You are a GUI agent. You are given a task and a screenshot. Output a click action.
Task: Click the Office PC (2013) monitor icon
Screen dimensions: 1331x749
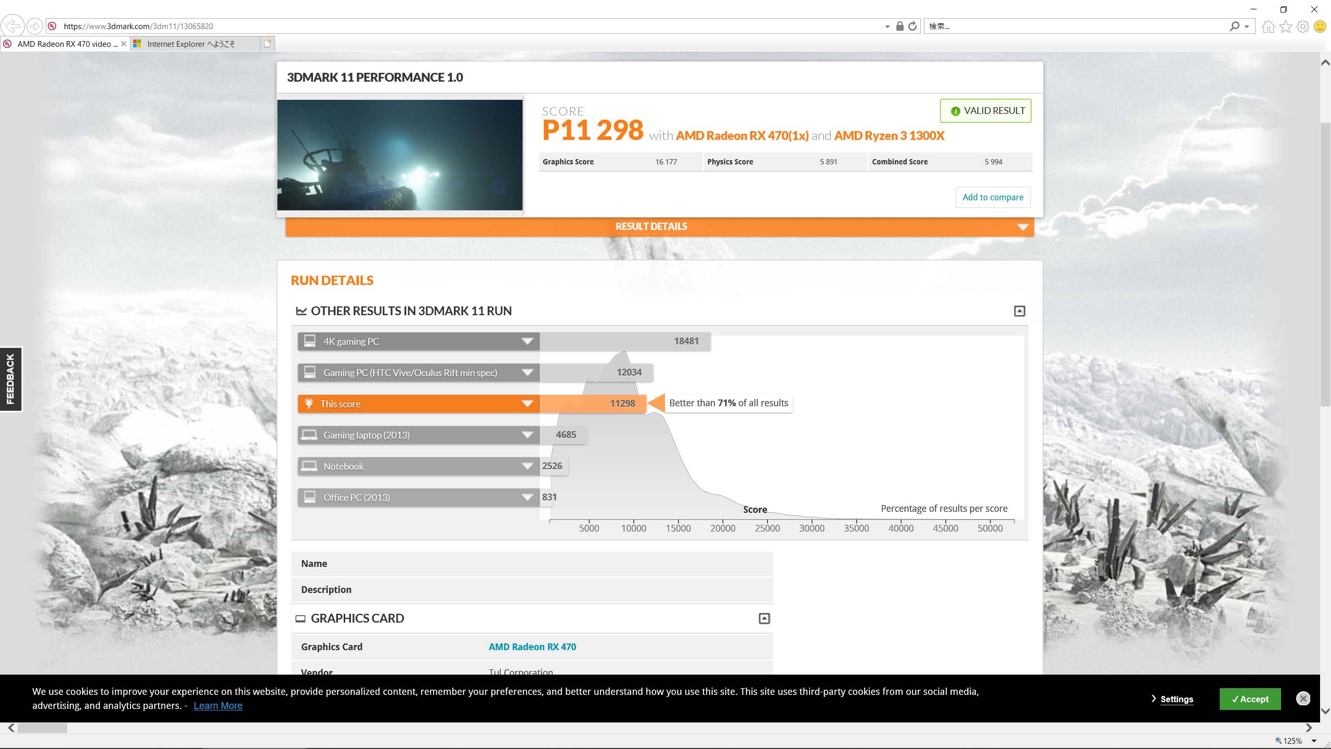point(310,497)
